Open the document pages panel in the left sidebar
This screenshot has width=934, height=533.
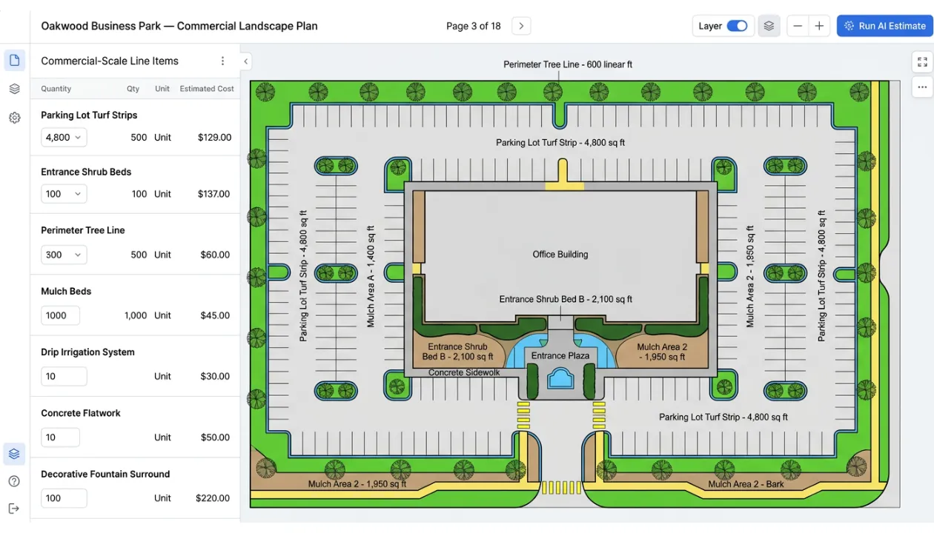14,60
